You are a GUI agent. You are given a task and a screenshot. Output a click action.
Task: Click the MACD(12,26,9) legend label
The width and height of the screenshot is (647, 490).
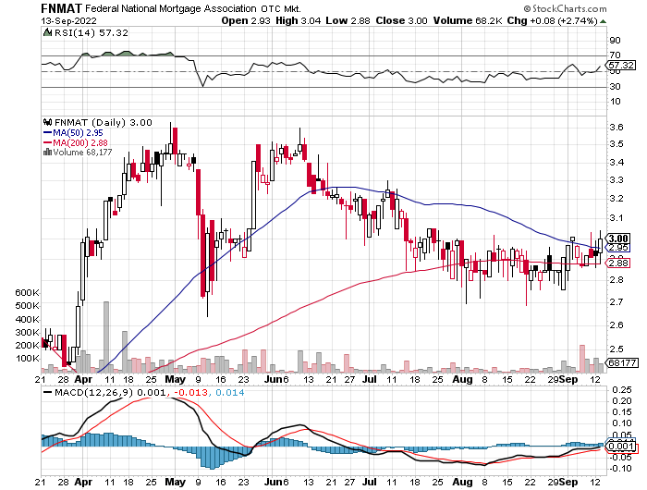tap(94, 392)
